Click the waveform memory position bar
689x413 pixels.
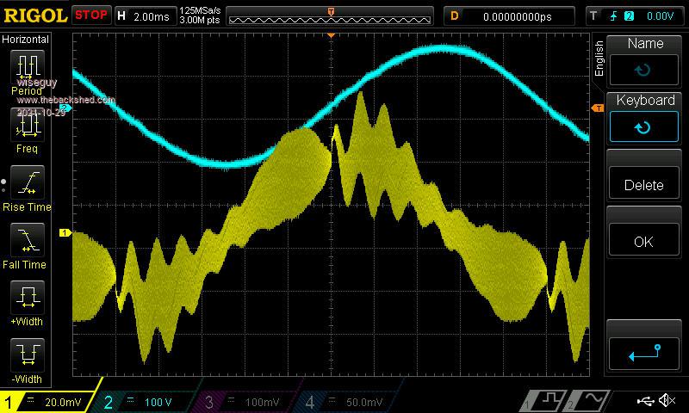click(331, 15)
